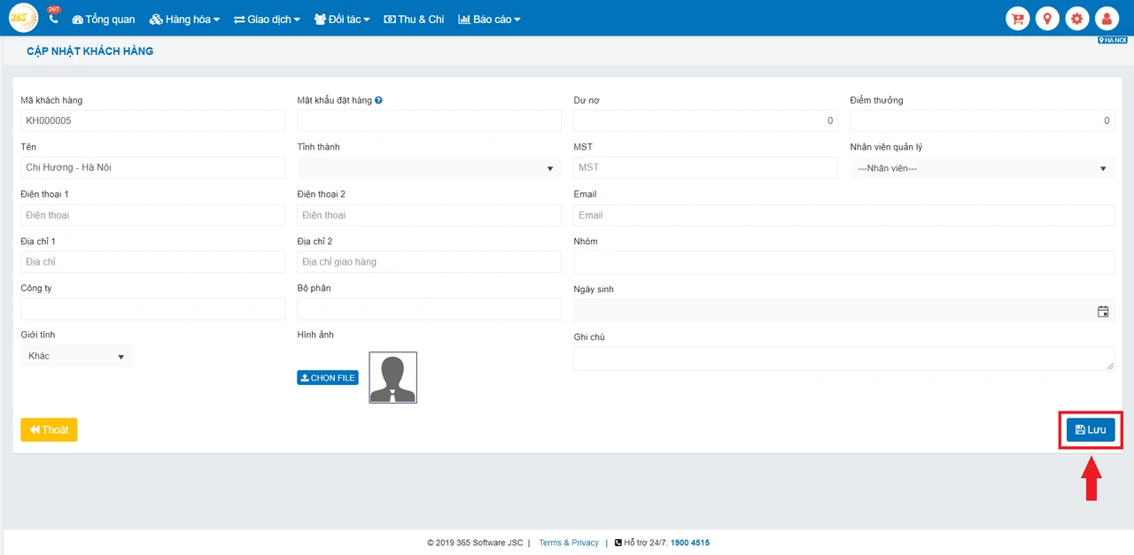Click the CHỌN FILE upload button
1134x555 pixels.
tap(328, 378)
